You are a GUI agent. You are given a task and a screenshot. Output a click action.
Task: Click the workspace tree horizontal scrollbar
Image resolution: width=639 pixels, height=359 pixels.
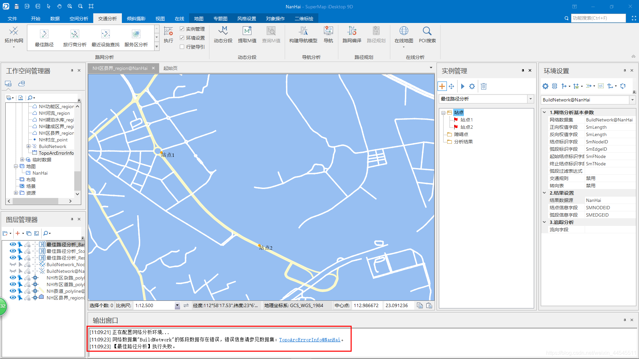click(36, 201)
